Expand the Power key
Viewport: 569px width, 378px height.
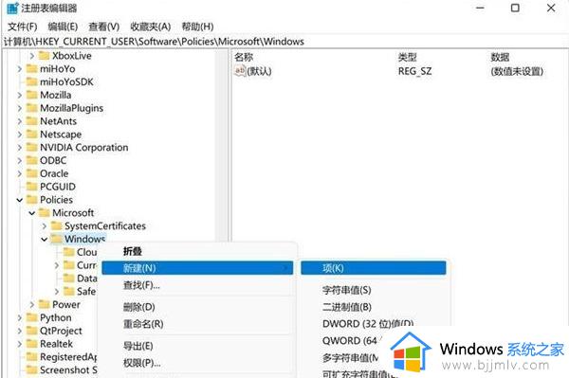tap(32, 304)
